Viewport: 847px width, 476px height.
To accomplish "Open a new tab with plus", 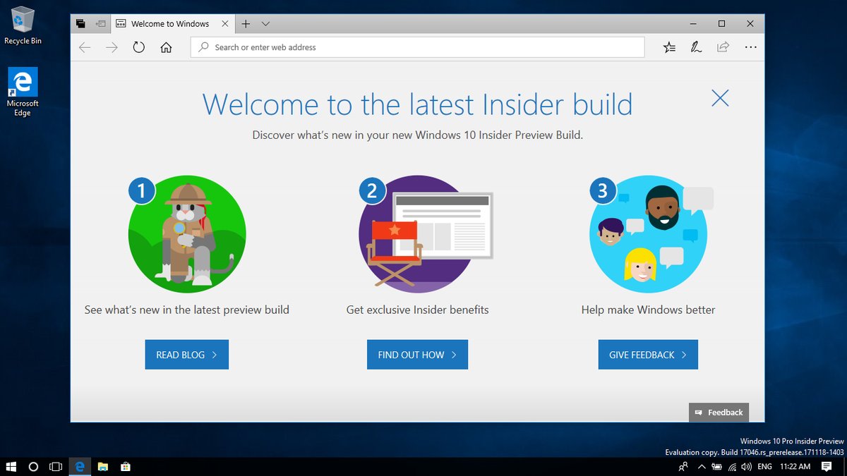I will 246,23.
